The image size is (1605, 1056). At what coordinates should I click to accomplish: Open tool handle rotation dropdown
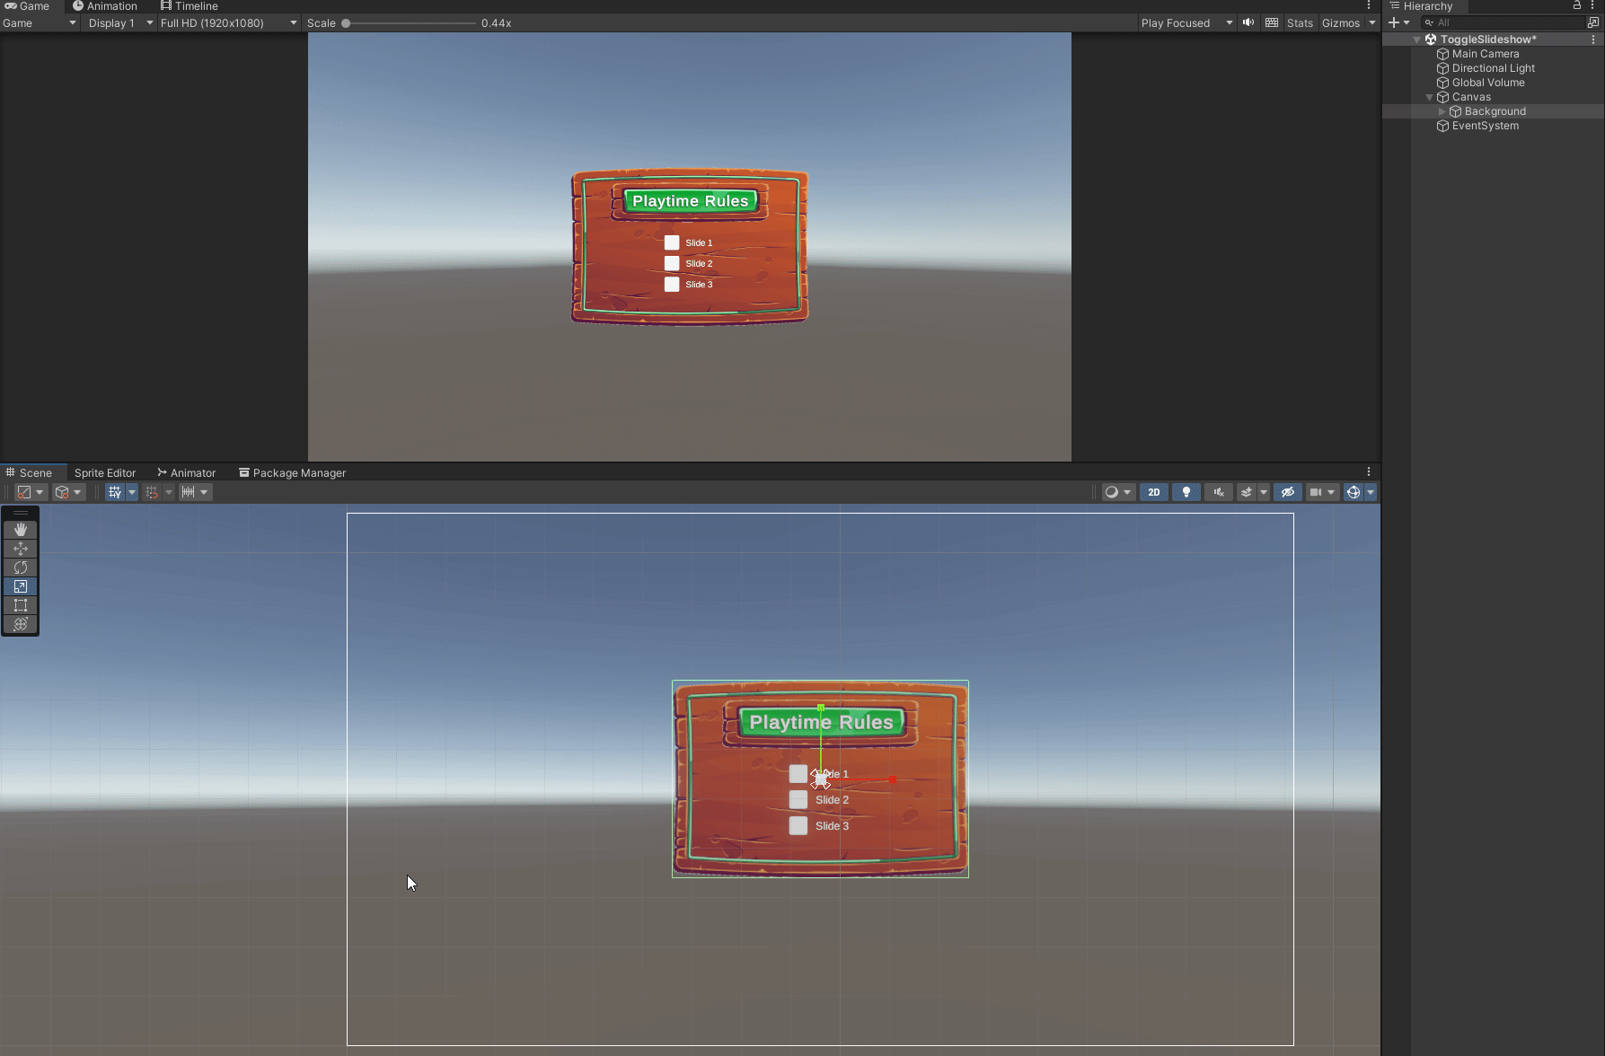pos(68,492)
